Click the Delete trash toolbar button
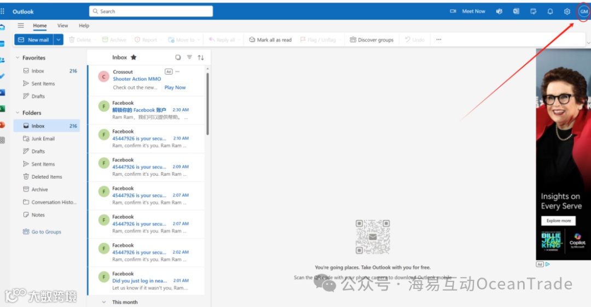Screen dimensions: 591x307 [80, 39]
